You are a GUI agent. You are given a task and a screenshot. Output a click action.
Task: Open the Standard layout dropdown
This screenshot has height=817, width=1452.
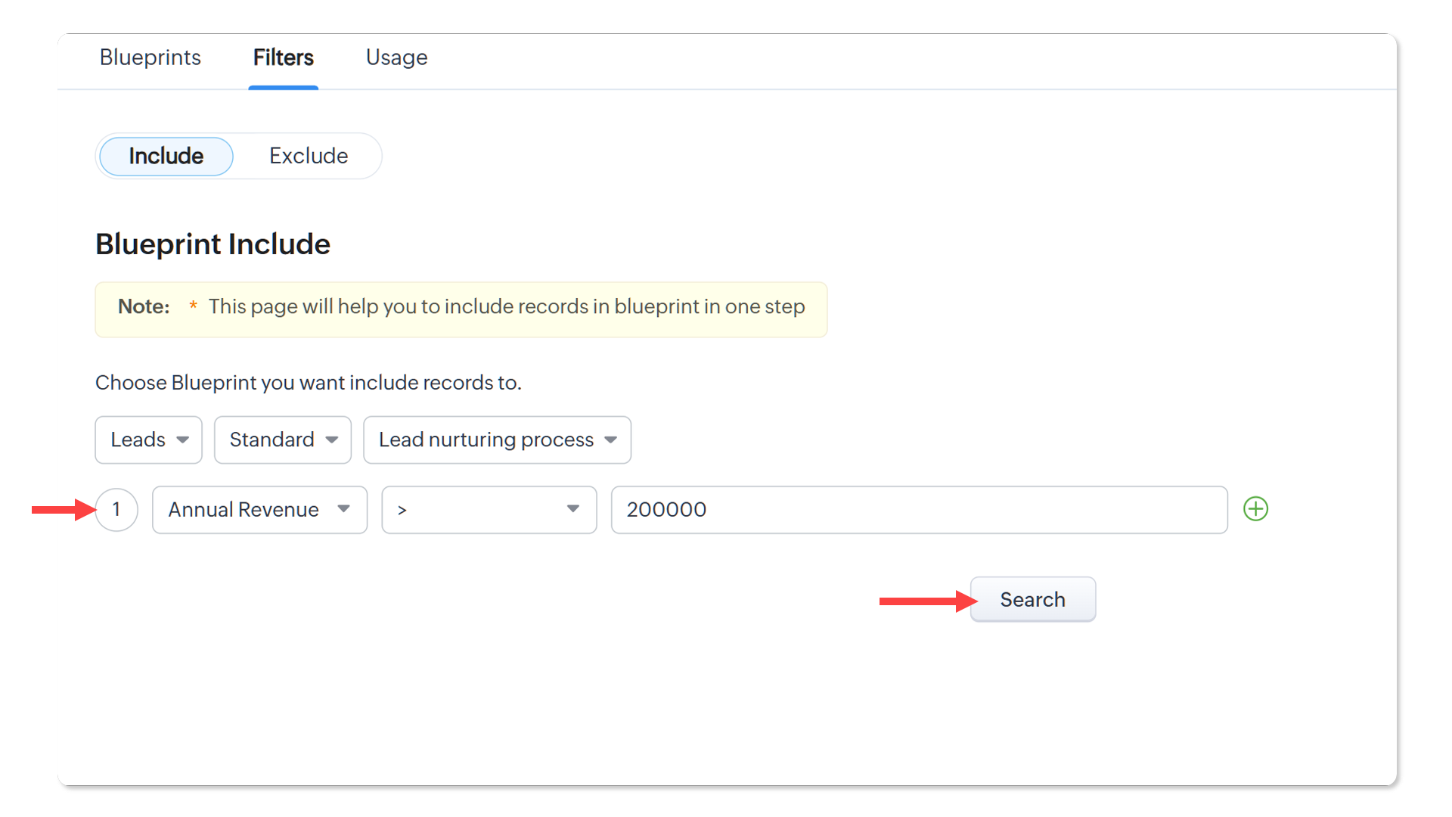click(x=273, y=440)
